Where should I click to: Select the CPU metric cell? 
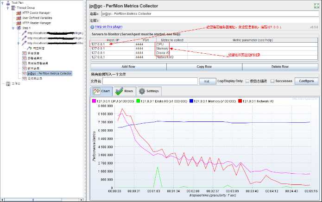point(172,44)
